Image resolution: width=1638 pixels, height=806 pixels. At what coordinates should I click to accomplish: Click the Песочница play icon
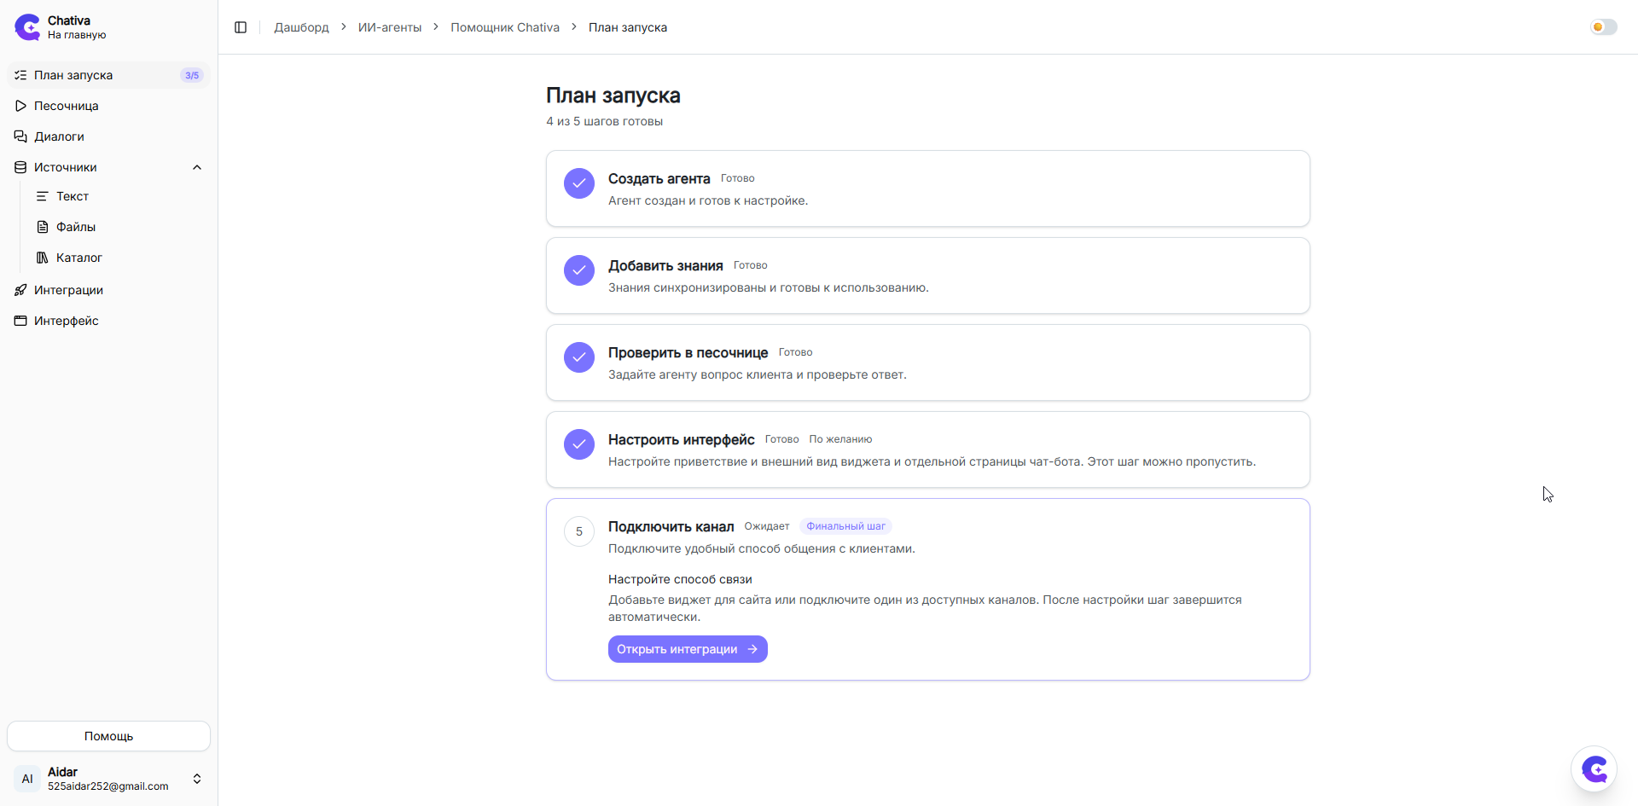coord(20,106)
